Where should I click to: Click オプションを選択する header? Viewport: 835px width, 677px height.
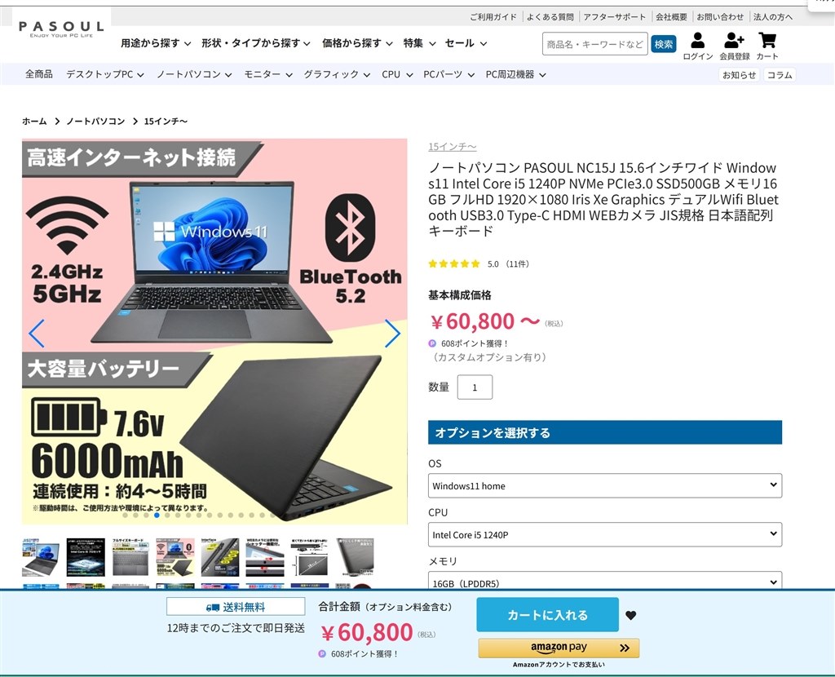click(605, 432)
